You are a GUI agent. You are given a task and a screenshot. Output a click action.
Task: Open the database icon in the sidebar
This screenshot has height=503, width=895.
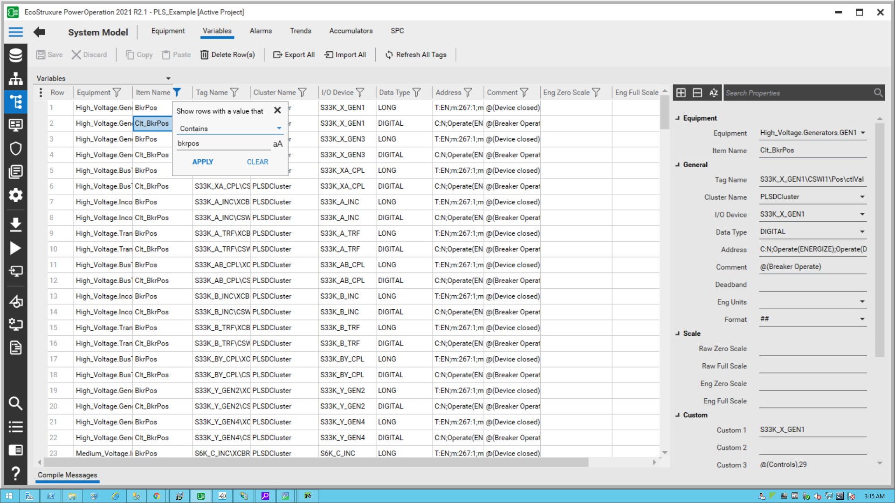(15, 55)
